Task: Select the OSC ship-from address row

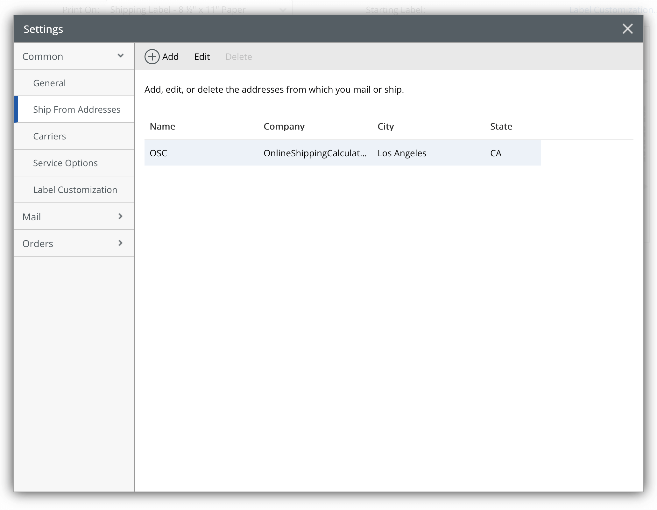Action: (x=343, y=152)
